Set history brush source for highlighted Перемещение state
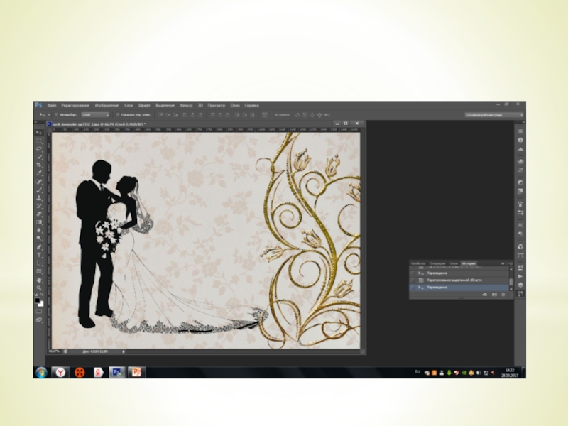Viewport: 568px width, 426px height. (x=413, y=288)
